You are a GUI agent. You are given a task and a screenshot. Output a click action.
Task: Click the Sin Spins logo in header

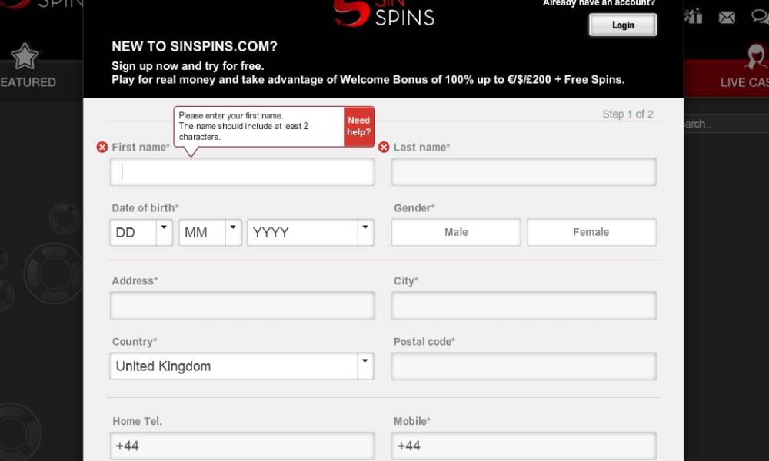(x=384, y=13)
